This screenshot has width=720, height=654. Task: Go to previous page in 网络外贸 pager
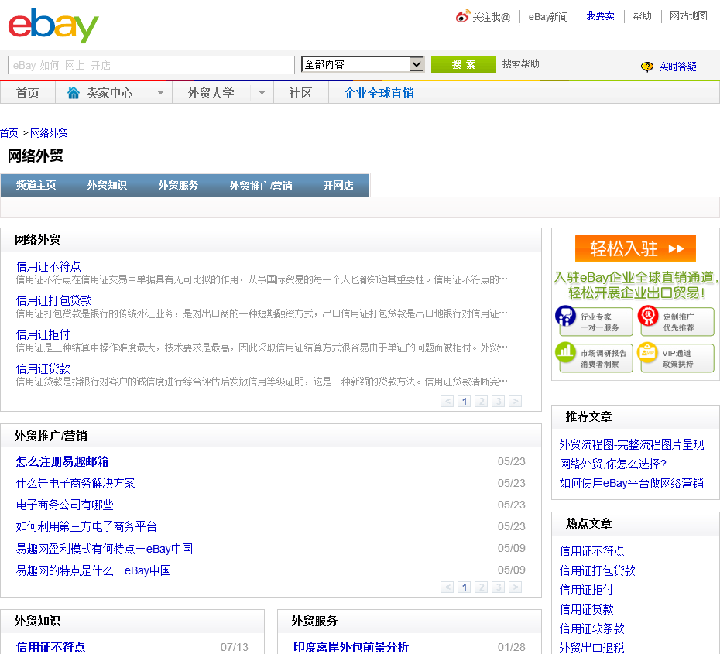pyautogui.click(x=447, y=402)
